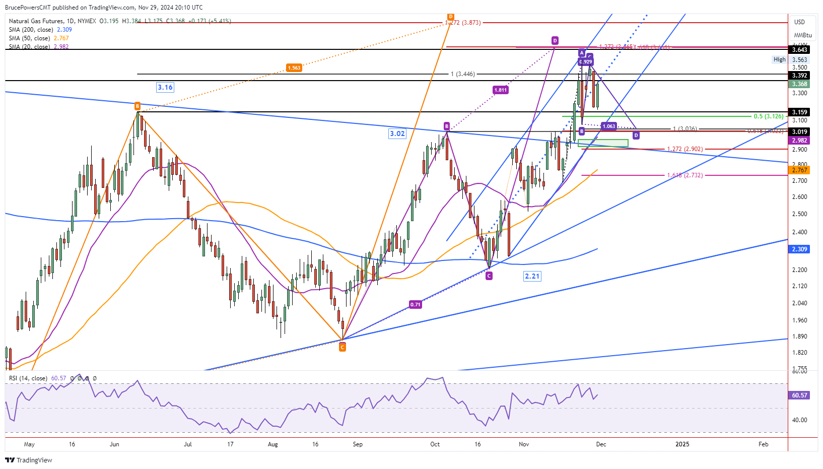Click the 3.643 black price label

[x=799, y=49]
